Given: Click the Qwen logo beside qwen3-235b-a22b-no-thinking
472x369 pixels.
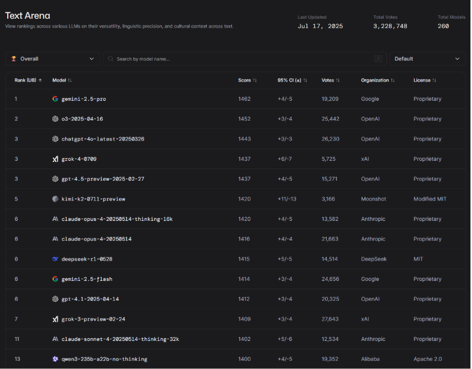Looking at the screenshot, I should 55,359.
